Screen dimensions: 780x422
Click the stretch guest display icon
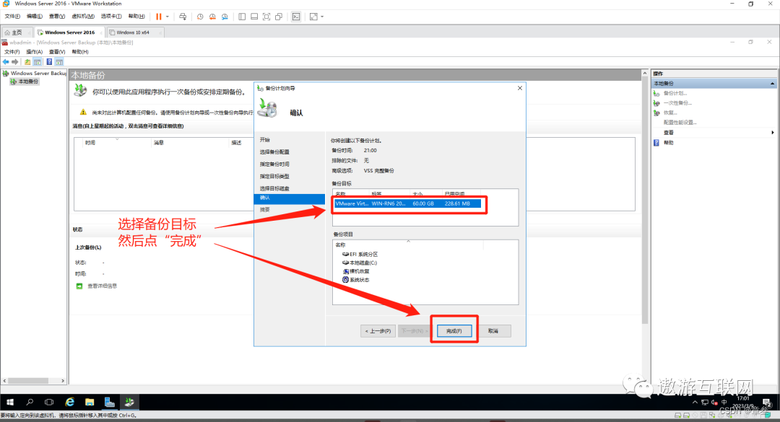point(313,17)
